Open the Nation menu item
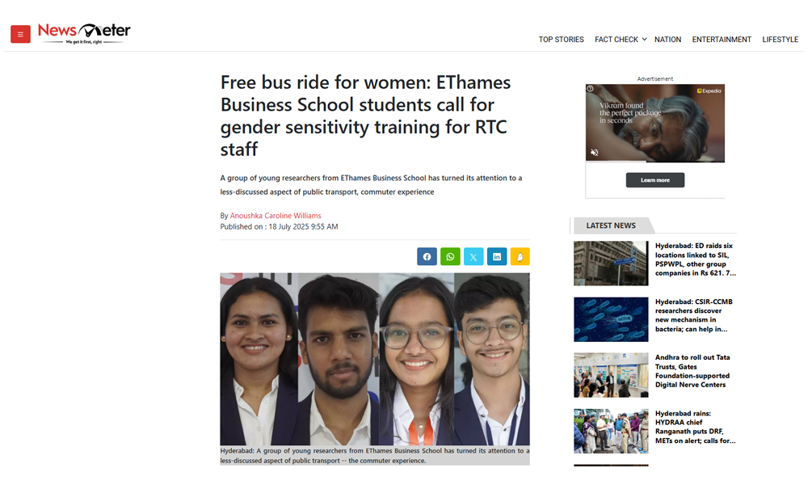 (x=668, y=40)
